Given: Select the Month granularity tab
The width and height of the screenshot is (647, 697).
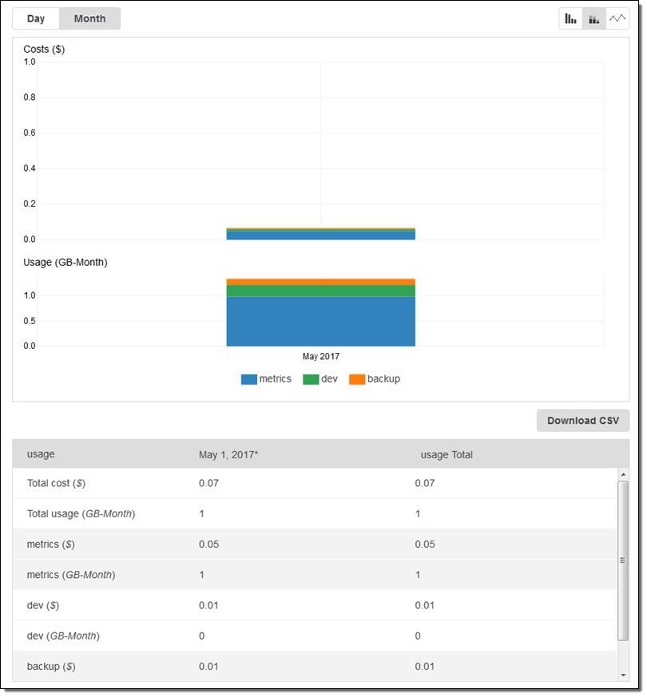Looking at the screenshot, I should click(89, 19).
